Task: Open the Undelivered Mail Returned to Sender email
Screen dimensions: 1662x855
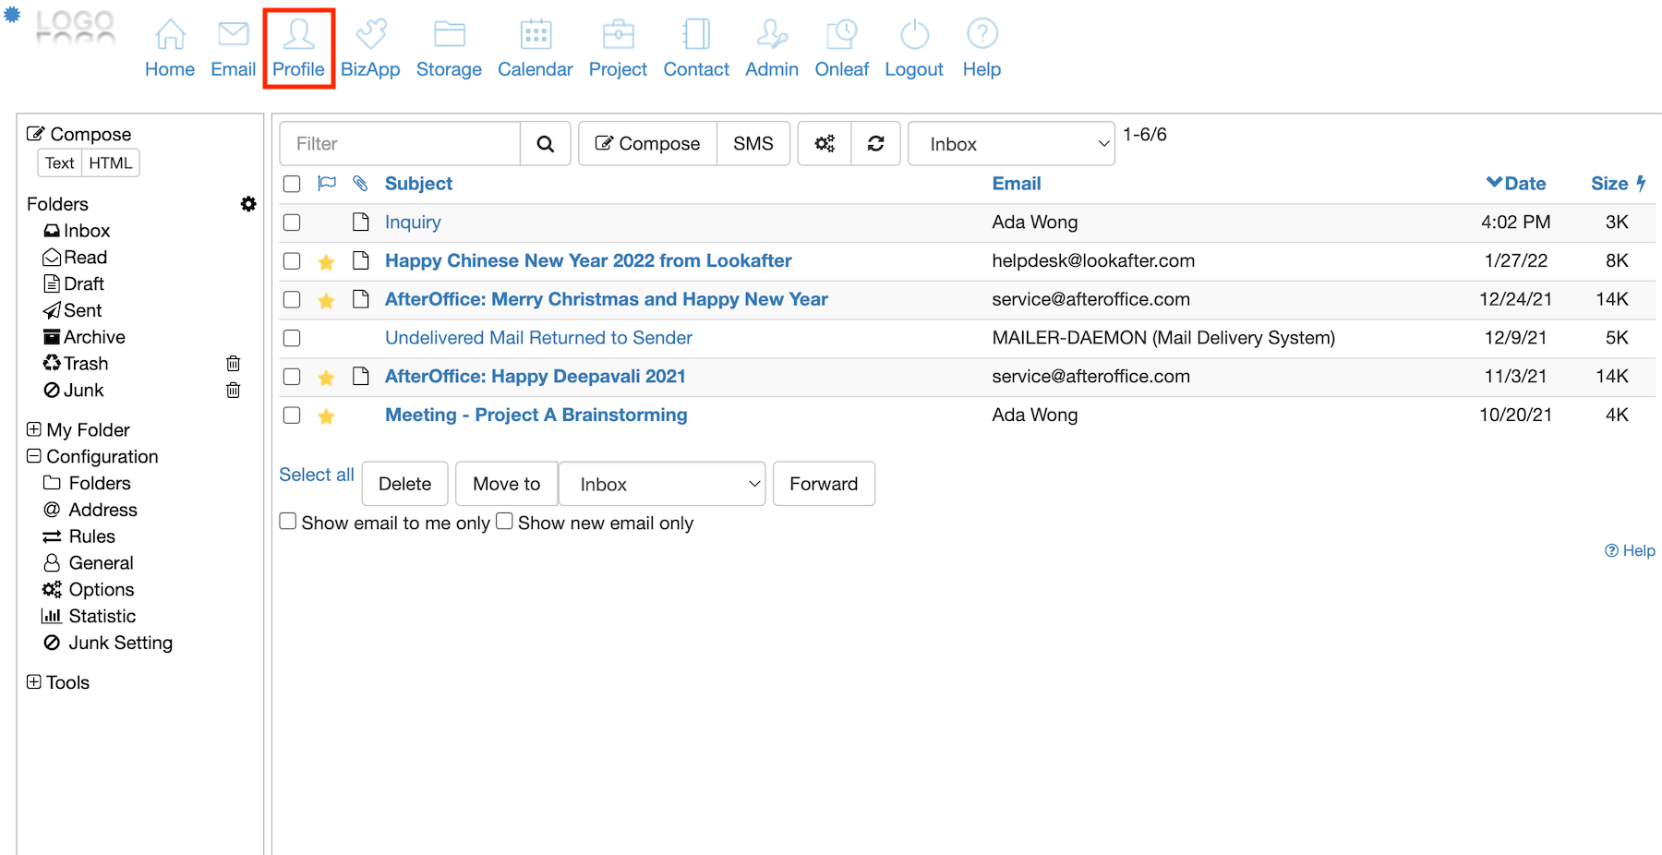Action: 538,338
